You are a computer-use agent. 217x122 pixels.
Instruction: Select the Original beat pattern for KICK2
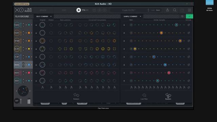(42, 73)
